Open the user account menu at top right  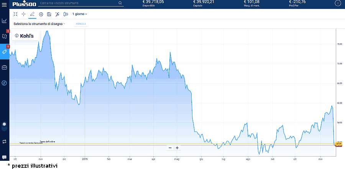[x=337, y=3]
